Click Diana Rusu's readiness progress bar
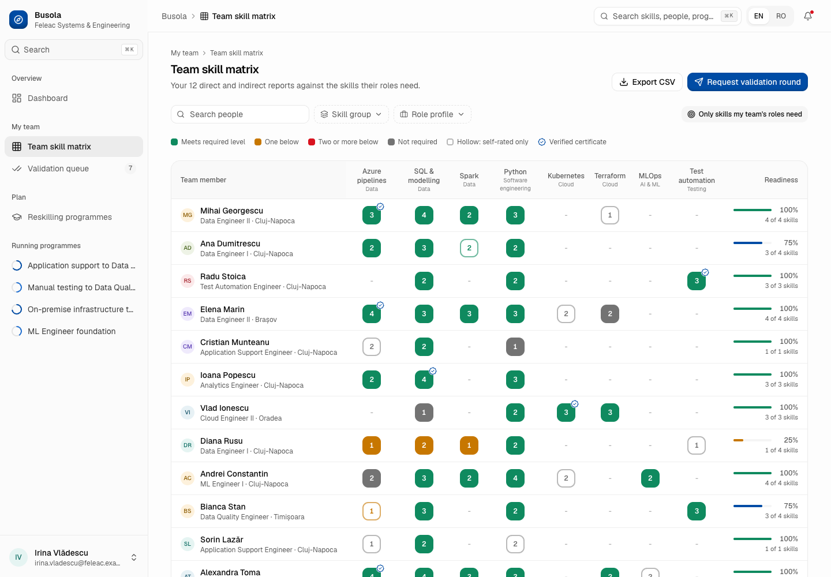Viewport: 831px width, 577px height. [x=753, y=440]
